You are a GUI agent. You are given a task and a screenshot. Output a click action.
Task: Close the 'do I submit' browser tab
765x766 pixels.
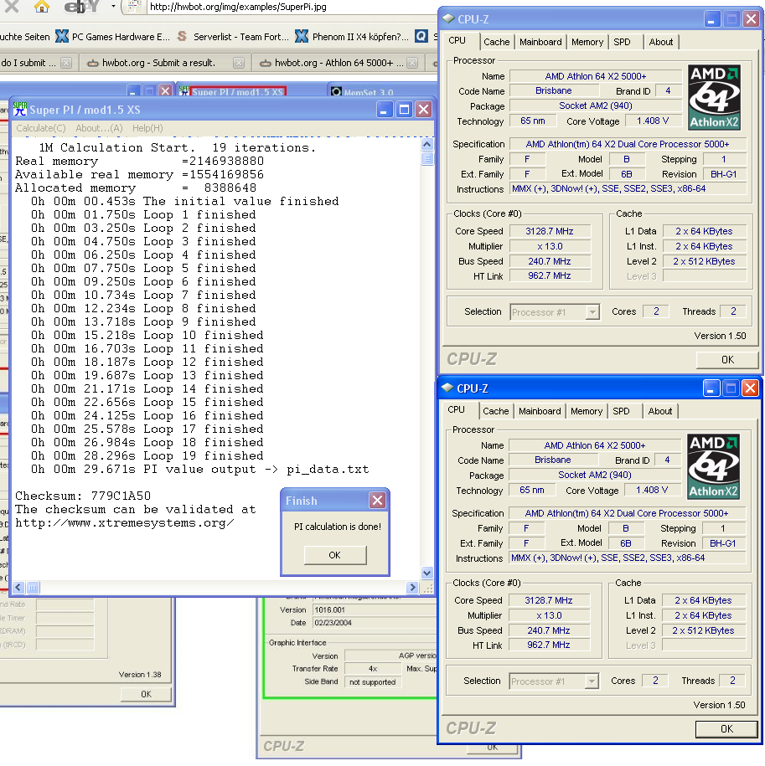pos(66,63)
